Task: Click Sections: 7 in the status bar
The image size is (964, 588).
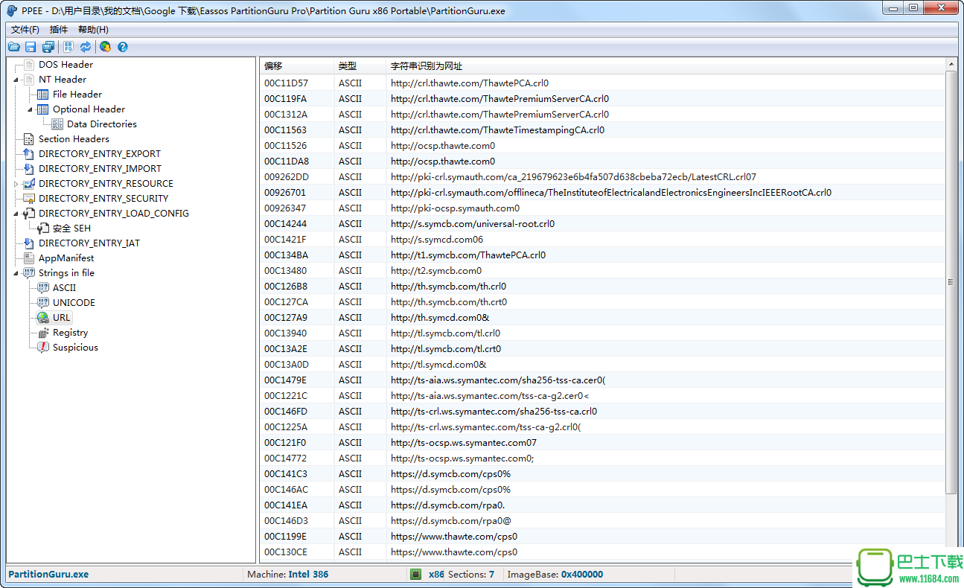Action: point(471,575)
